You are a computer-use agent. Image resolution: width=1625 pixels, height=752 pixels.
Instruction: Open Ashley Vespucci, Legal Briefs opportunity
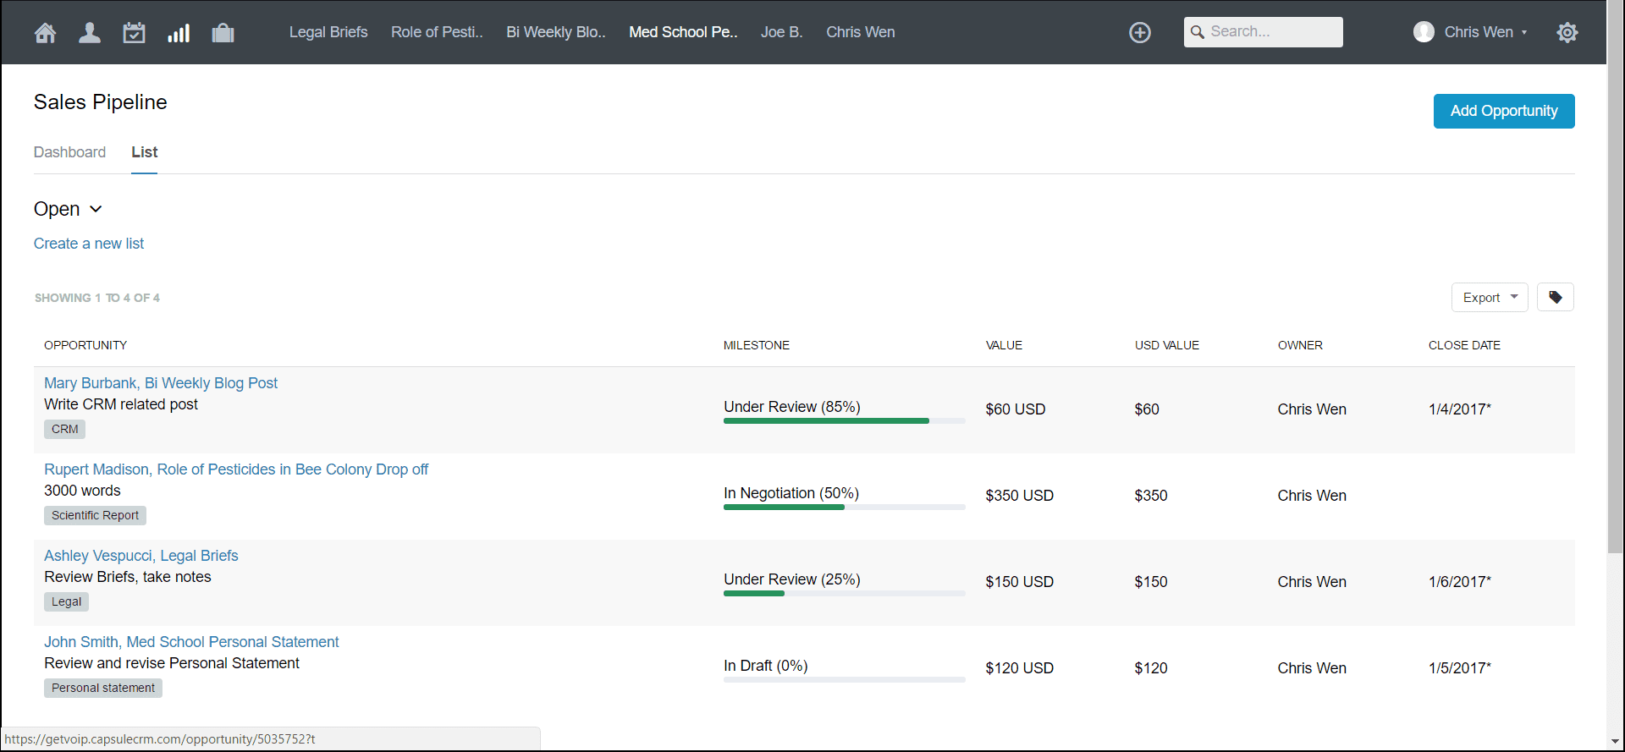pyautogui.click(x=141, y=556)
